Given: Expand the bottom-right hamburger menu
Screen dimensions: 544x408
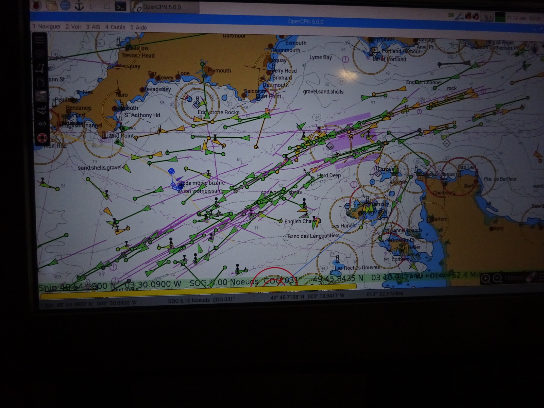Looking at the screenshot, I should [x=541, y=277].
